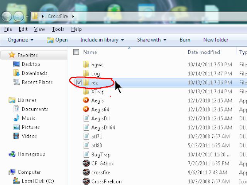Select the CrossFireIcon file icon
The height and width of the screenshot is (185, 247).
(86, 181)
